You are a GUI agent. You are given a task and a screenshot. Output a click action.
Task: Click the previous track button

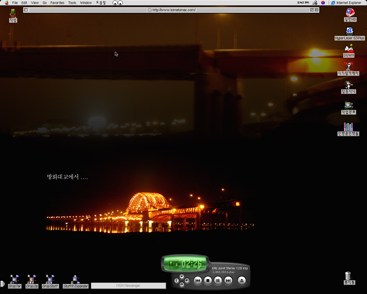(198, 281)
